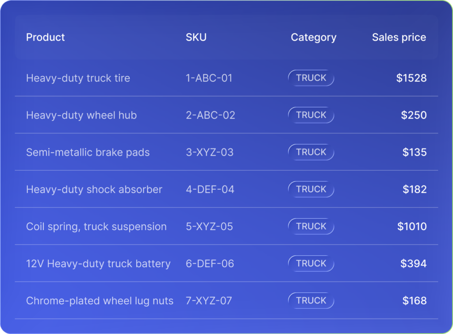
Task: Click TRUCK badge on brake pads row
Action: tap(311, 152)
